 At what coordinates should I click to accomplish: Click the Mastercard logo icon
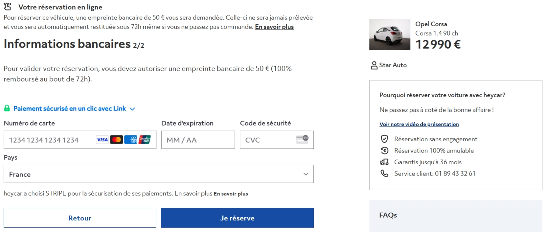tap(116, 140)
